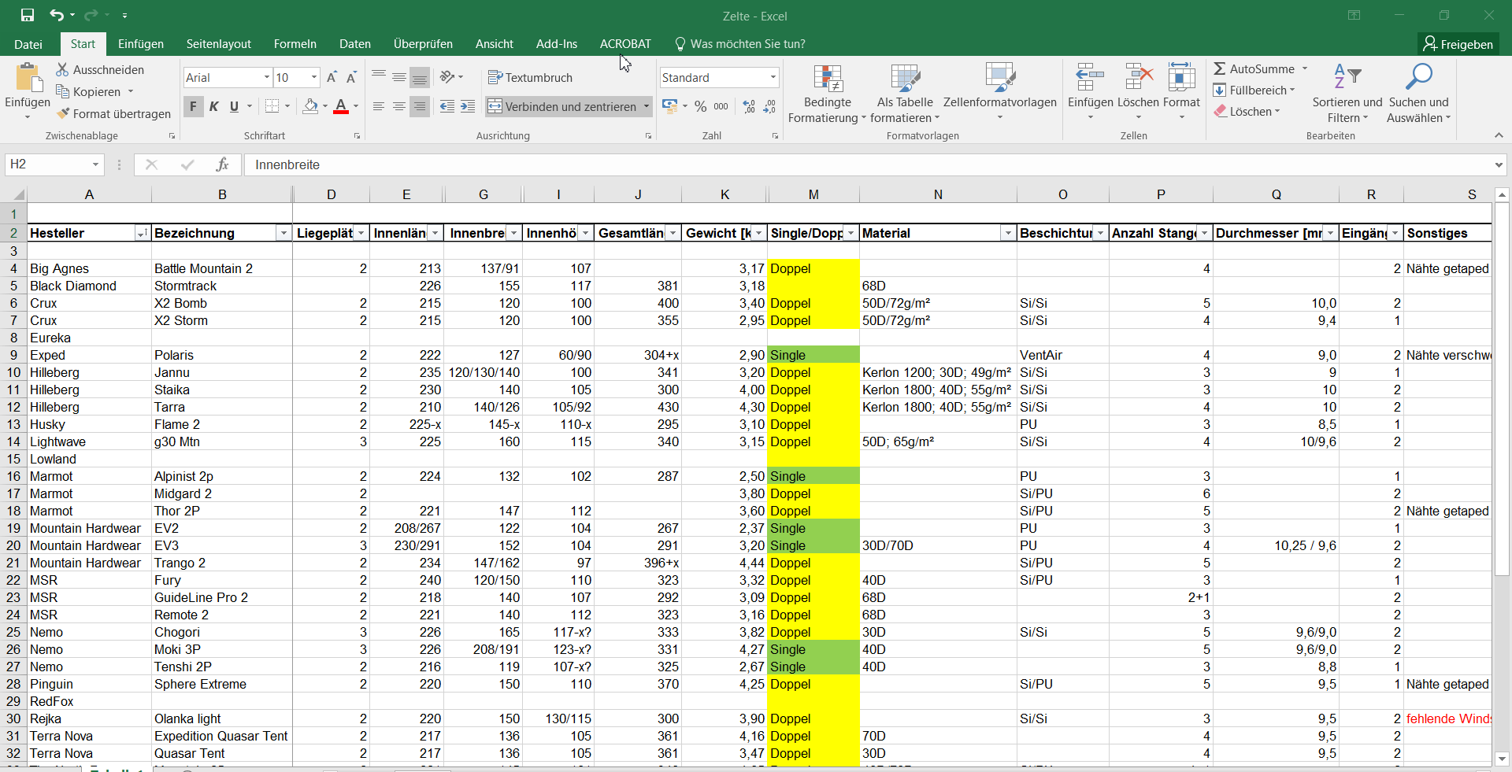1512x772 pixels.
Task: Toggle Textumbruch wrap text
Action: coord(530,77)
